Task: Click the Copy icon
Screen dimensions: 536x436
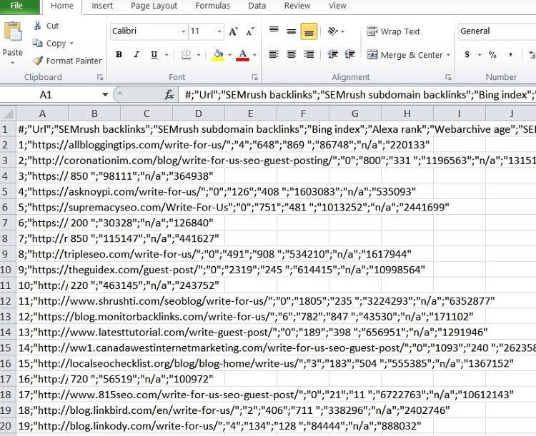Action: [x=37, y=43]
